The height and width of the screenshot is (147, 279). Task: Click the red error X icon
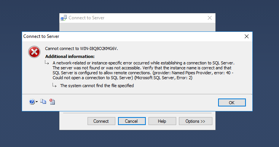(34, 52)
